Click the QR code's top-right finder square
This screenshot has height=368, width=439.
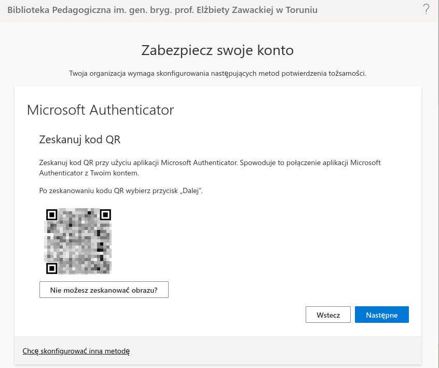pos(105,214)
